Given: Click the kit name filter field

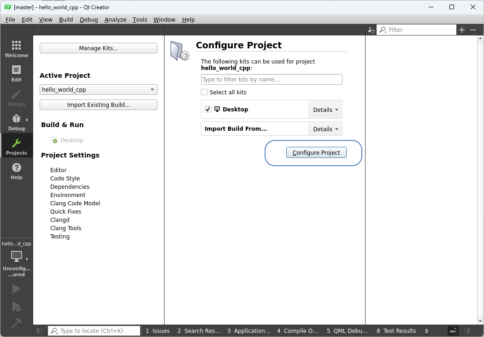Looking at the screenshot, I should pyautogui.click(x=272, y=80).
